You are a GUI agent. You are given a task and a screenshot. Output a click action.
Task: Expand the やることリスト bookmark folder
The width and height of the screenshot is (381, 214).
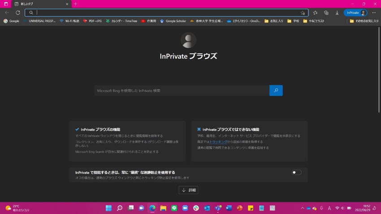pos(314,21)
